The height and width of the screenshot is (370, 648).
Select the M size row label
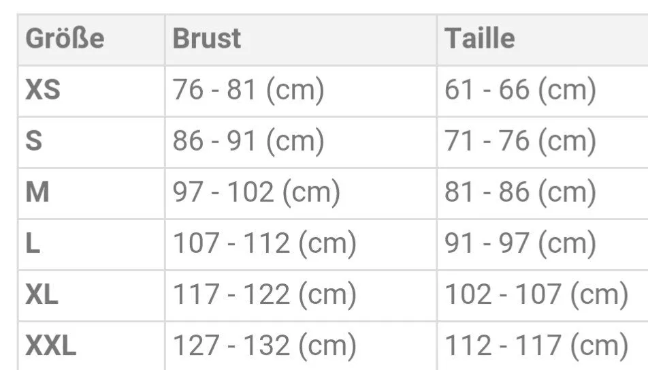tap(91, 194)
